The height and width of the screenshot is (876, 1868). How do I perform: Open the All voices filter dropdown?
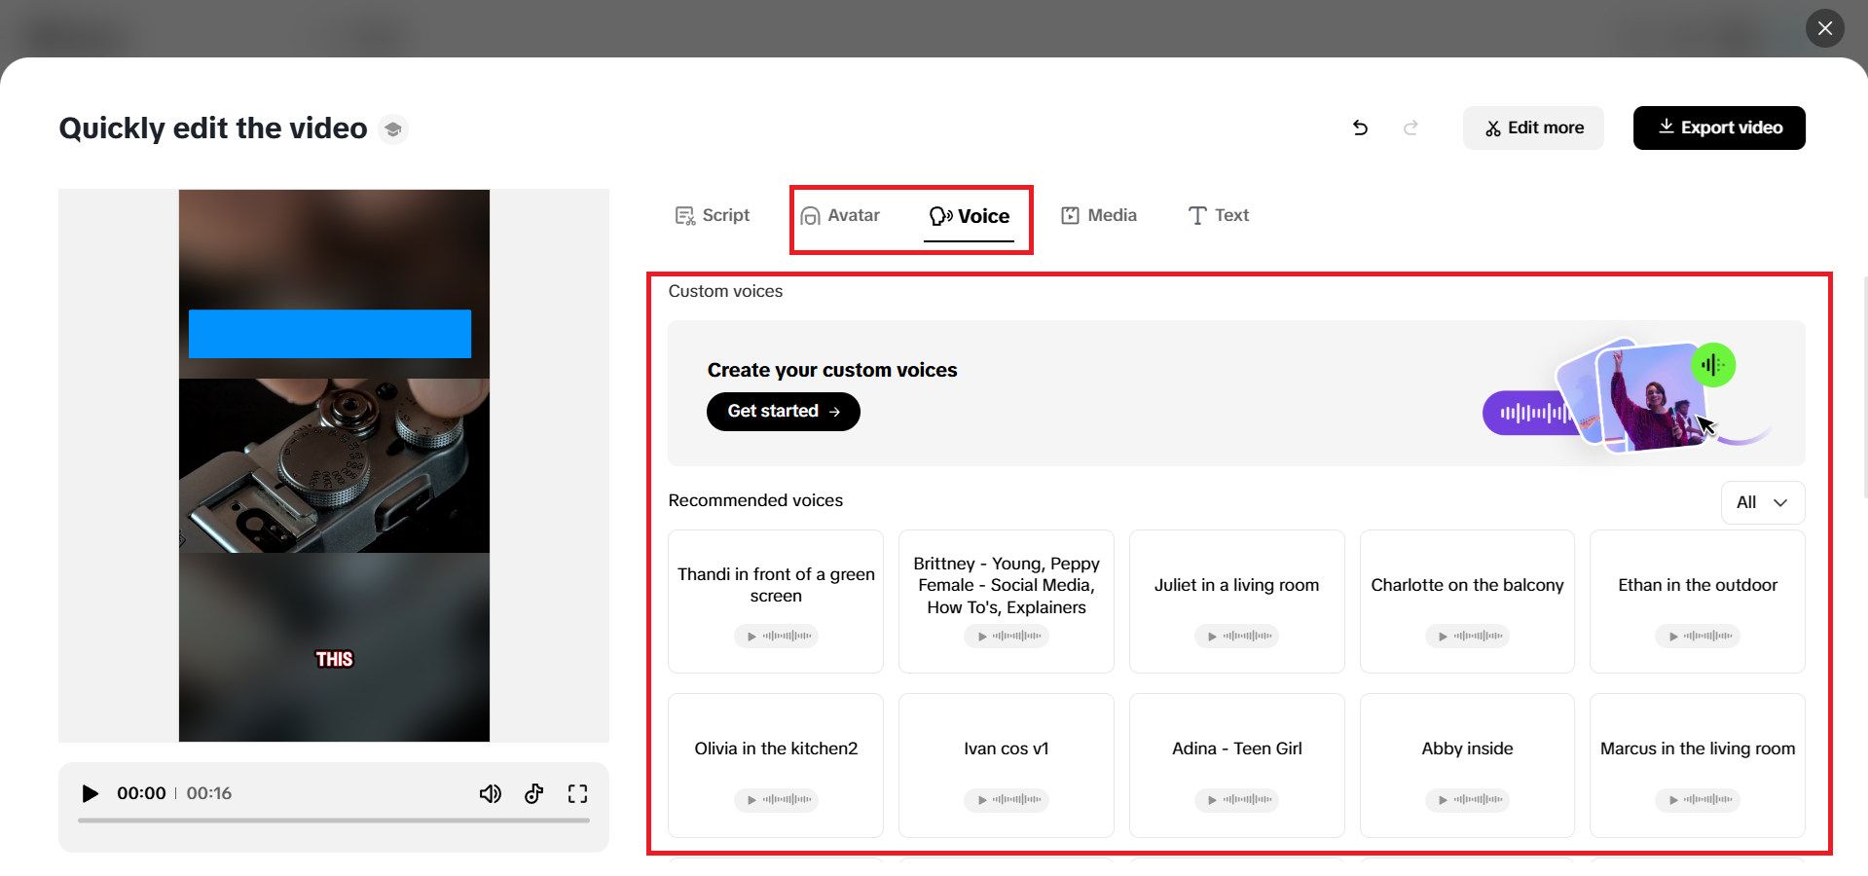tap(1763, 502)
